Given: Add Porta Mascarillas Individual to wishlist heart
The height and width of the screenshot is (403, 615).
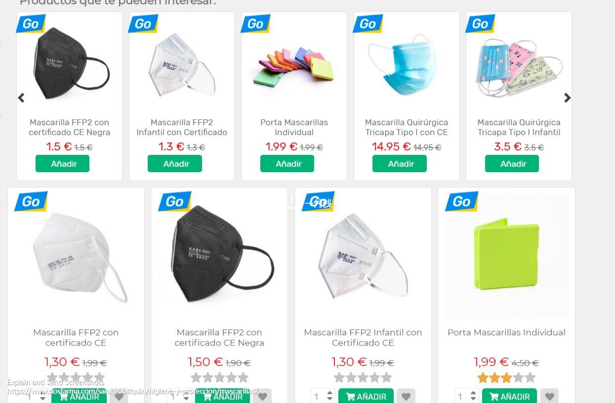Looking at the screenshot, I should point(549,397).
